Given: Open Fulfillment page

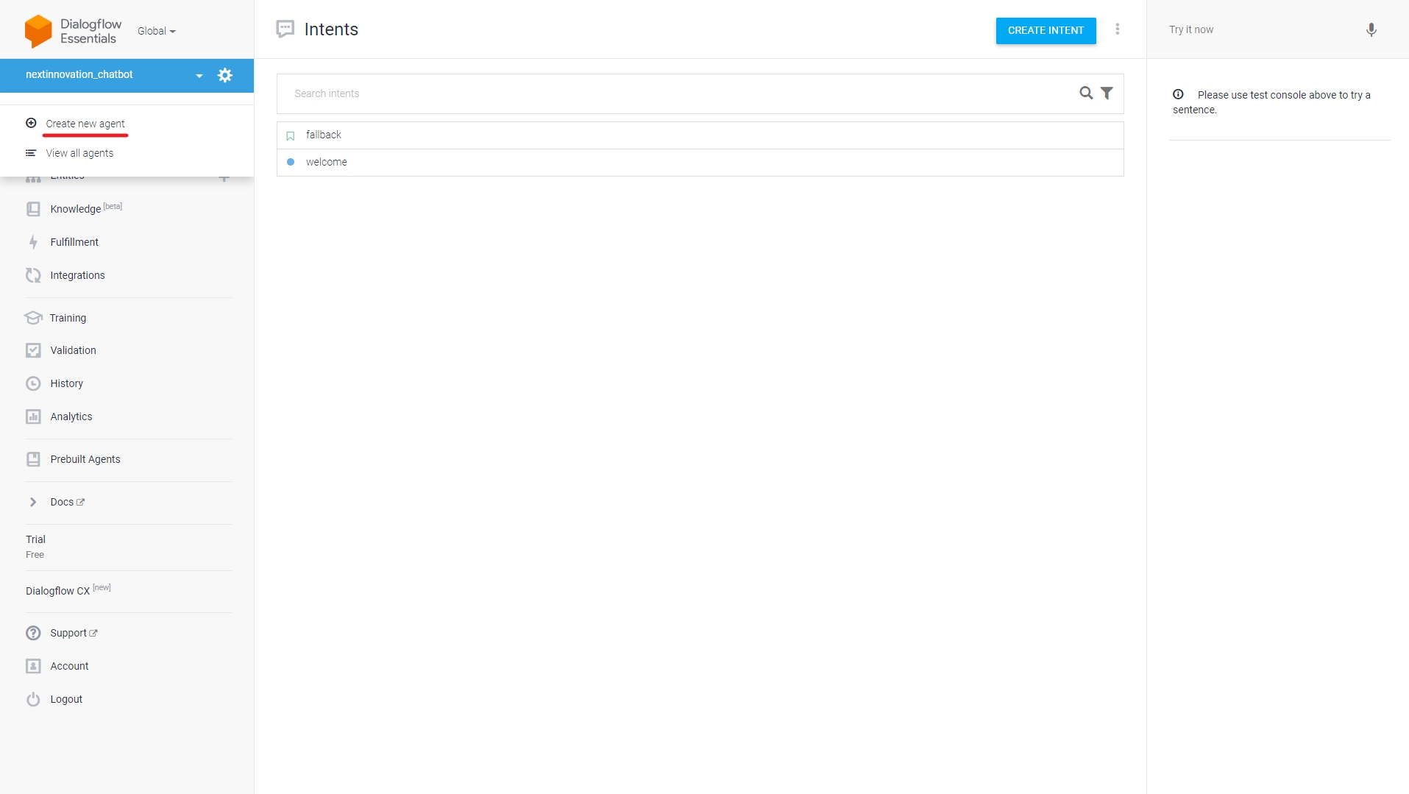Looking at the screenshot, I should tap(74, 242).
